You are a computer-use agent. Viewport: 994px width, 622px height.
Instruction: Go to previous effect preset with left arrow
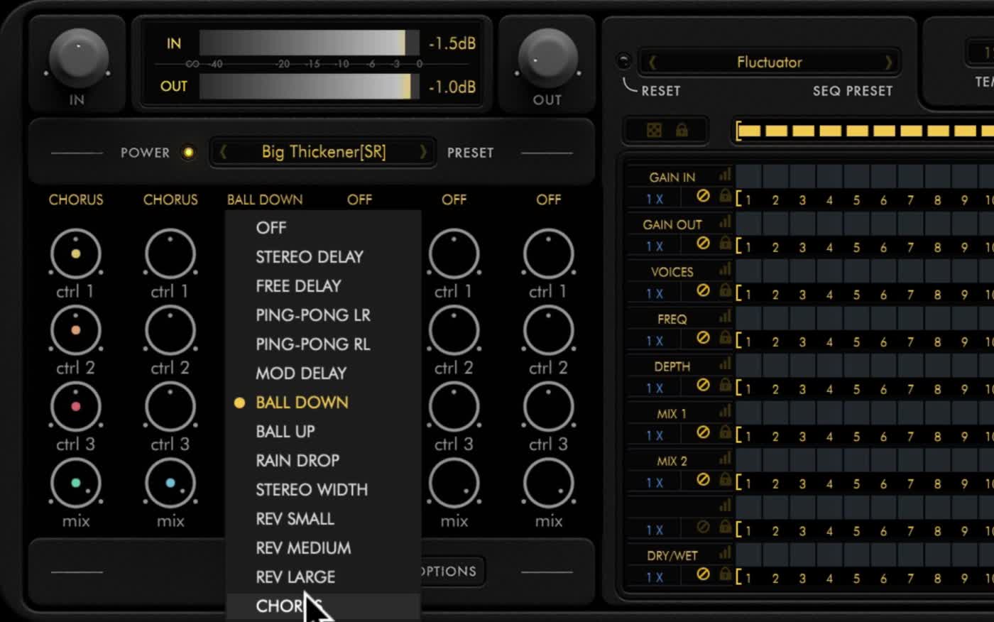pos(223,152)
